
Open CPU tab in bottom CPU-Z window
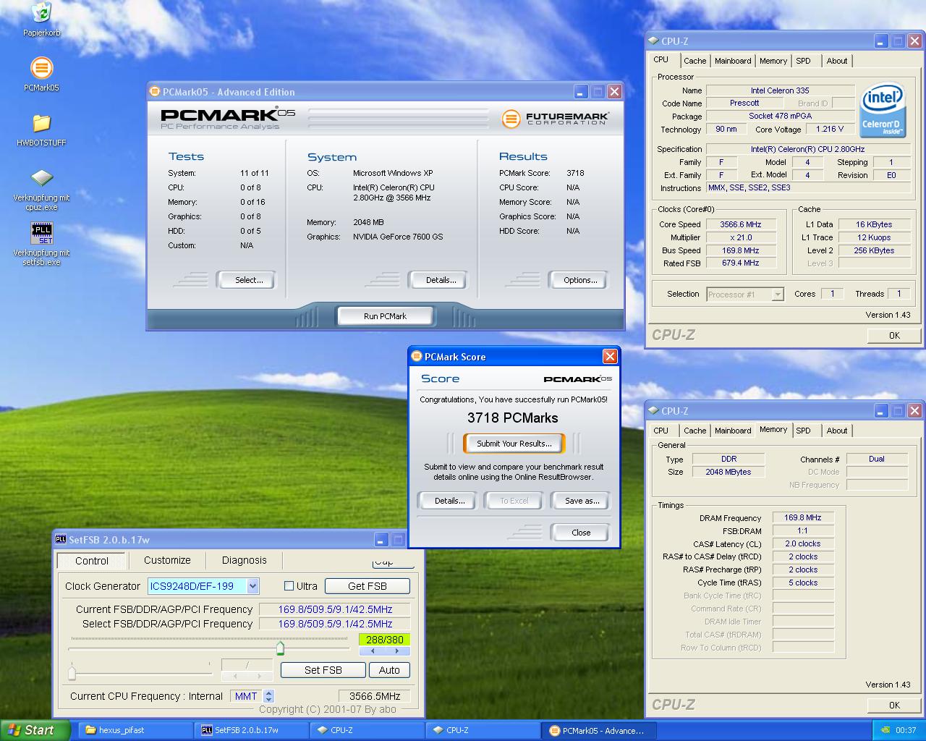(661, 431)
